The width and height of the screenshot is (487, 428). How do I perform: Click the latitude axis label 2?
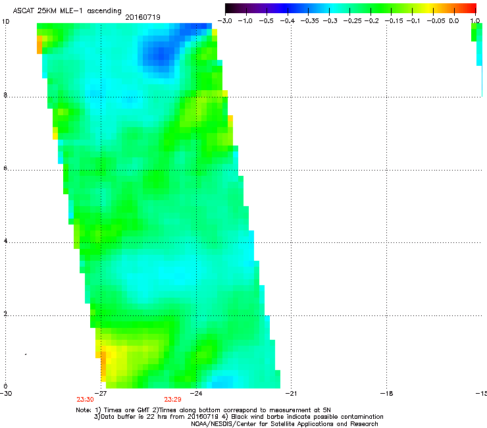5,314
